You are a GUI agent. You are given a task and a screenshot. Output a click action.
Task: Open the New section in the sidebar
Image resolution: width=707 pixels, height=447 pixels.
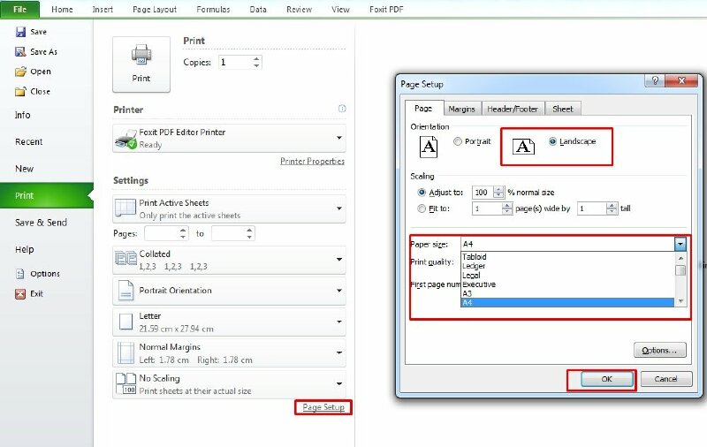24,169
